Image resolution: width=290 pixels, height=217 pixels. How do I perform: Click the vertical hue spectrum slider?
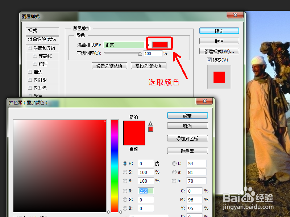[115, 166]
